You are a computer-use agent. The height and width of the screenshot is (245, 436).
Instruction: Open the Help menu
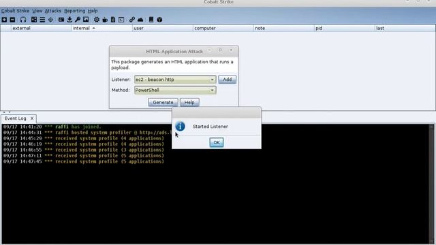pyautogui.click(x=93, y=11)
